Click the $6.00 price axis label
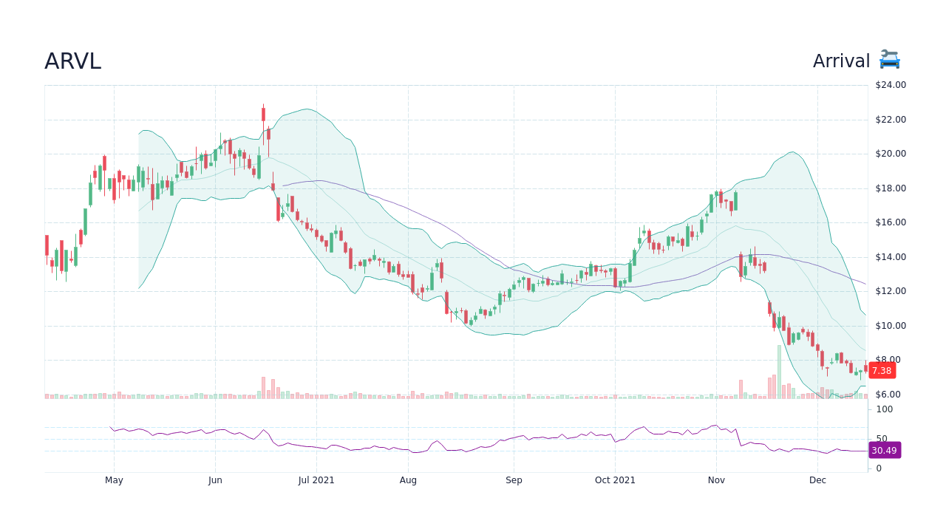946x532 pixels. coord(888,395)
